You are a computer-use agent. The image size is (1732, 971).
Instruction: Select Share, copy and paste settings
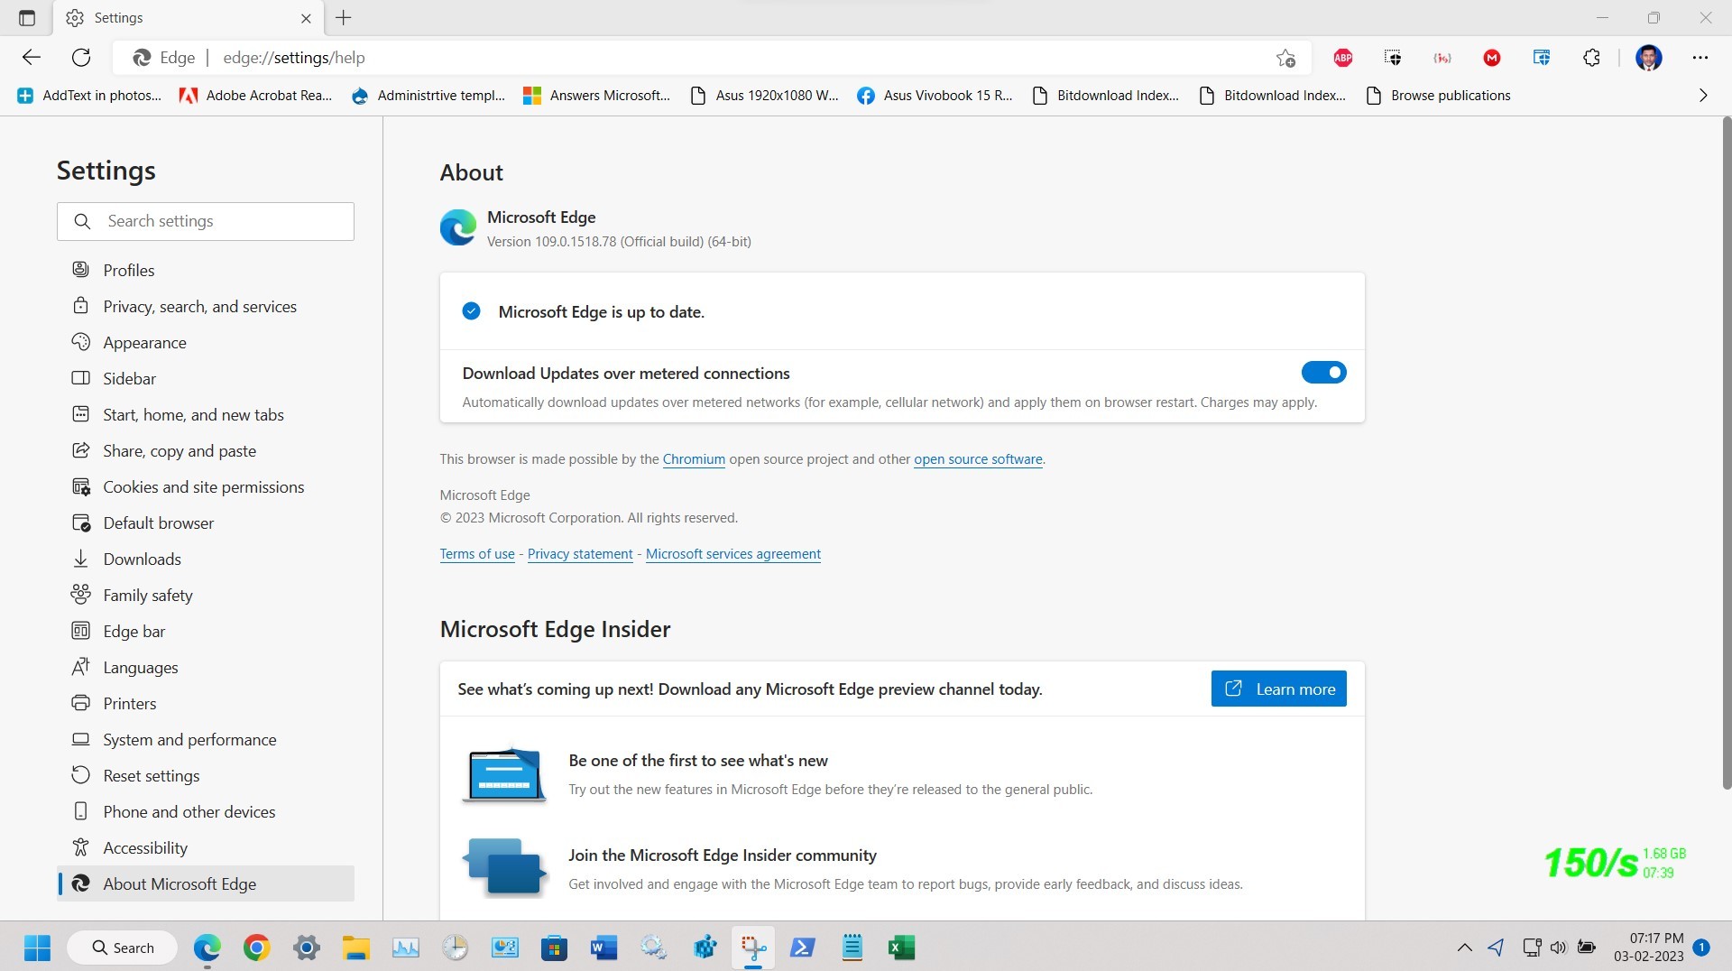tap(206, 450)
